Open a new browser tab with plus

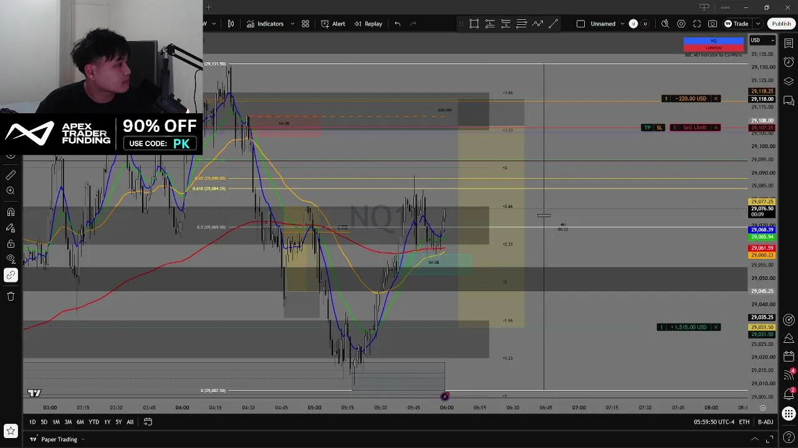pyautogui.click(x=208, y=7)
